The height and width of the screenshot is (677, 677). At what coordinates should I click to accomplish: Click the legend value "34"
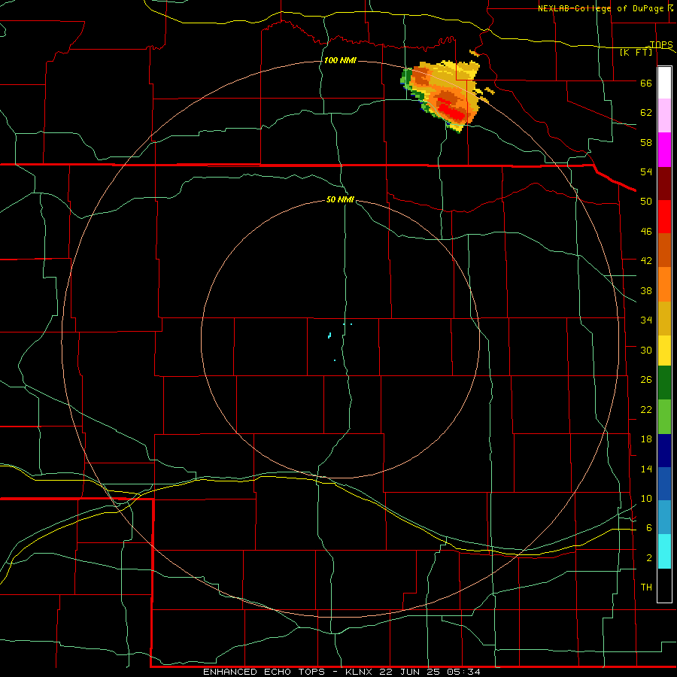coord(646,320)
